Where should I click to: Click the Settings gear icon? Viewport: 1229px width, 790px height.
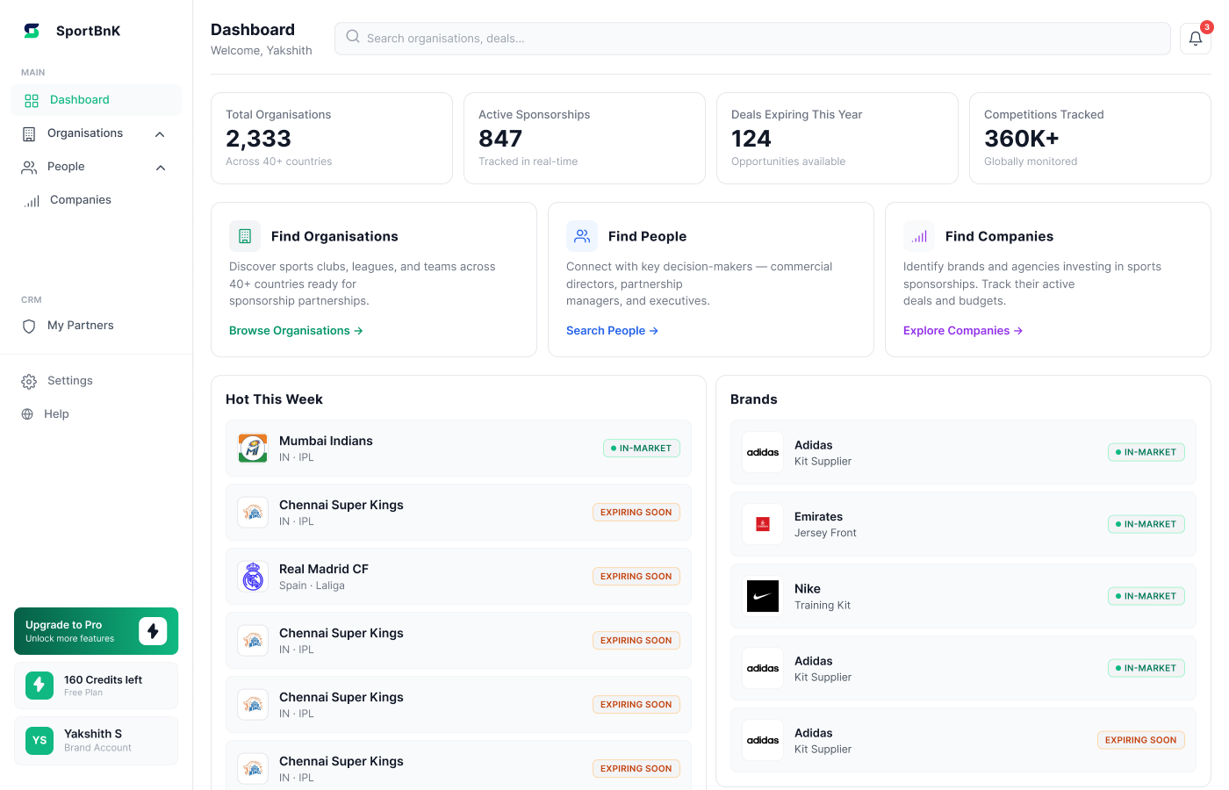point(29,382)
